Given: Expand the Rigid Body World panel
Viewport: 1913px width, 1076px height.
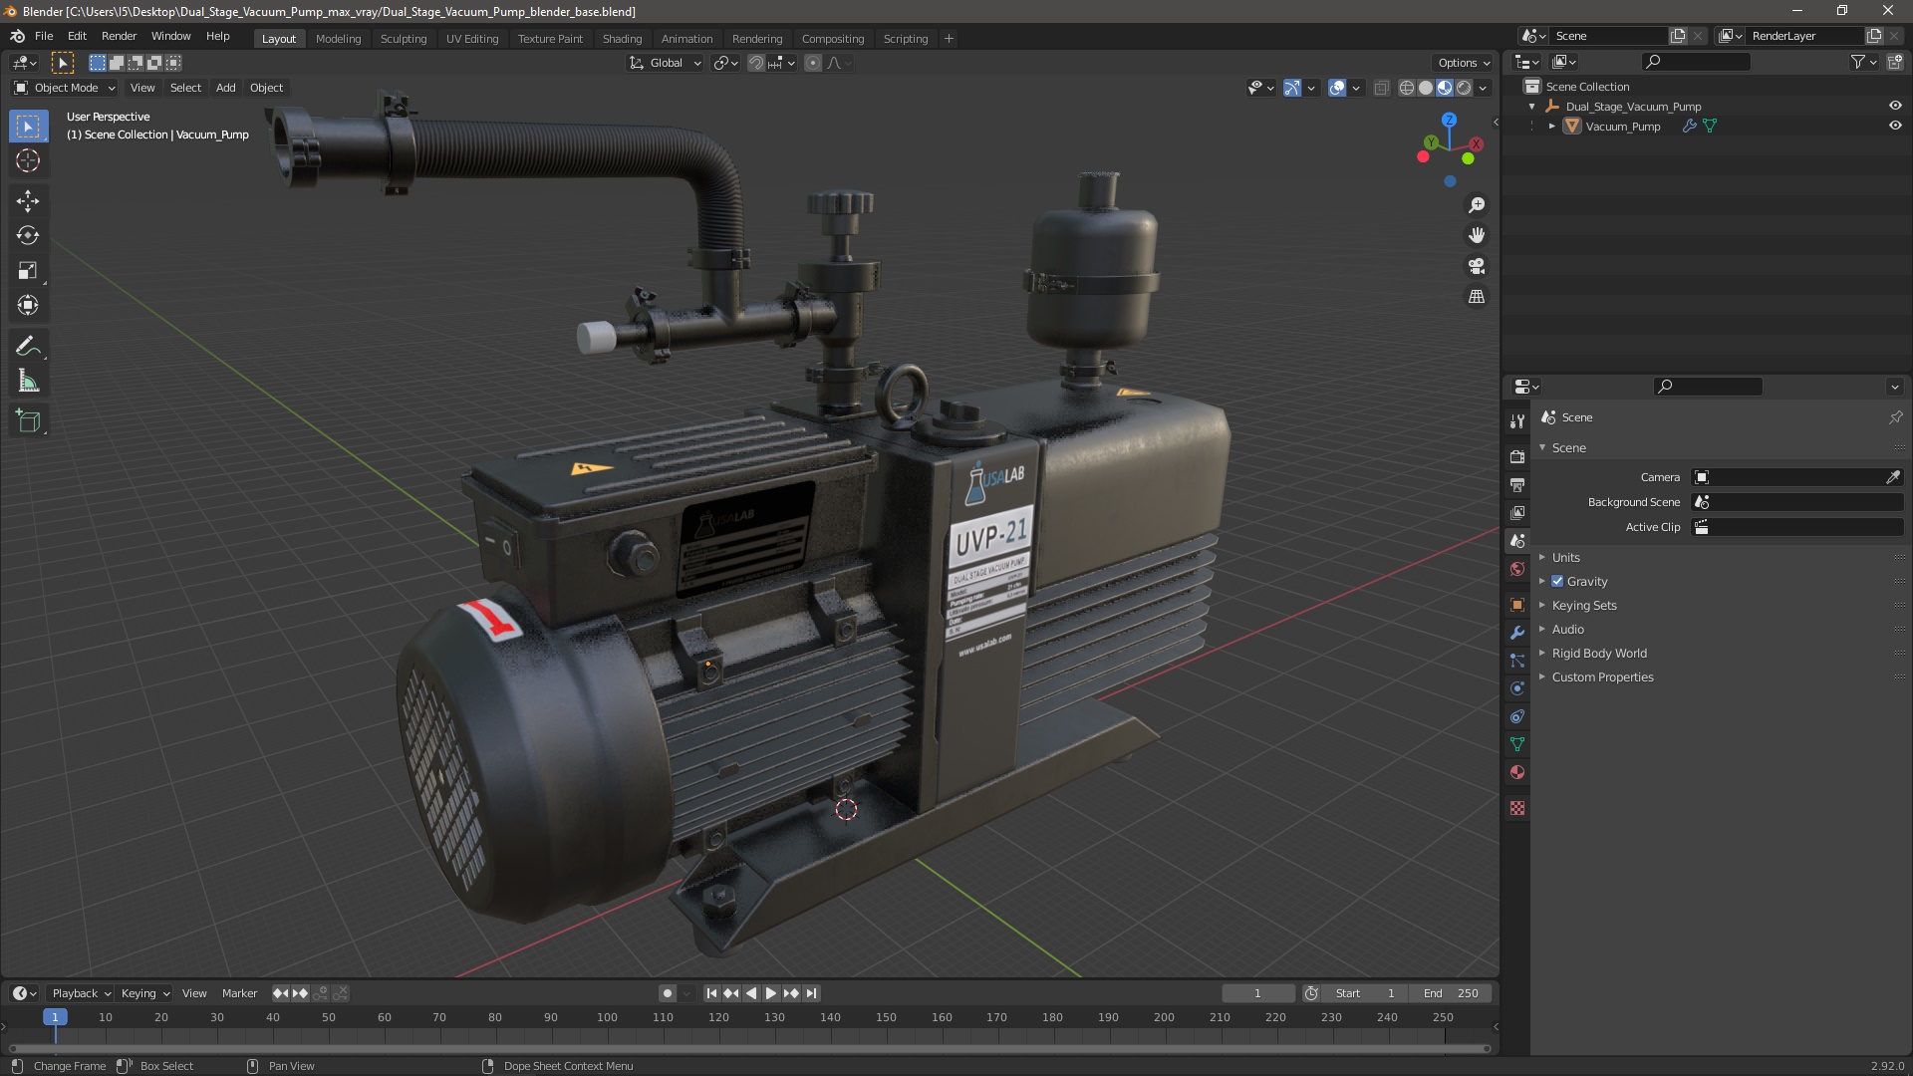Looking at the screenshot, I should [x=1598, y=653].
